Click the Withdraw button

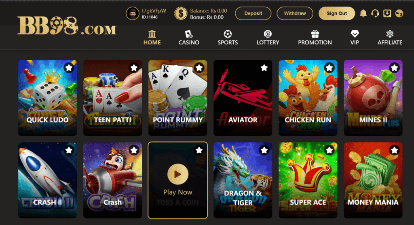tap(295, 13)
